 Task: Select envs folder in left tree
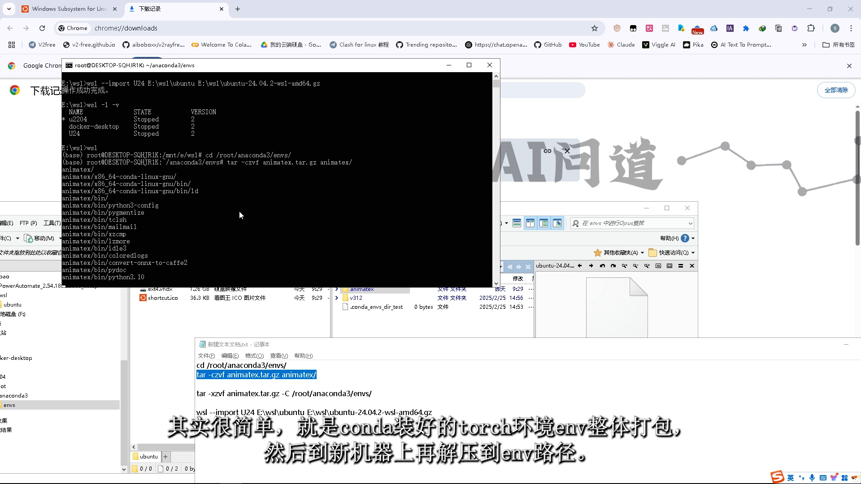coord(9,405)
